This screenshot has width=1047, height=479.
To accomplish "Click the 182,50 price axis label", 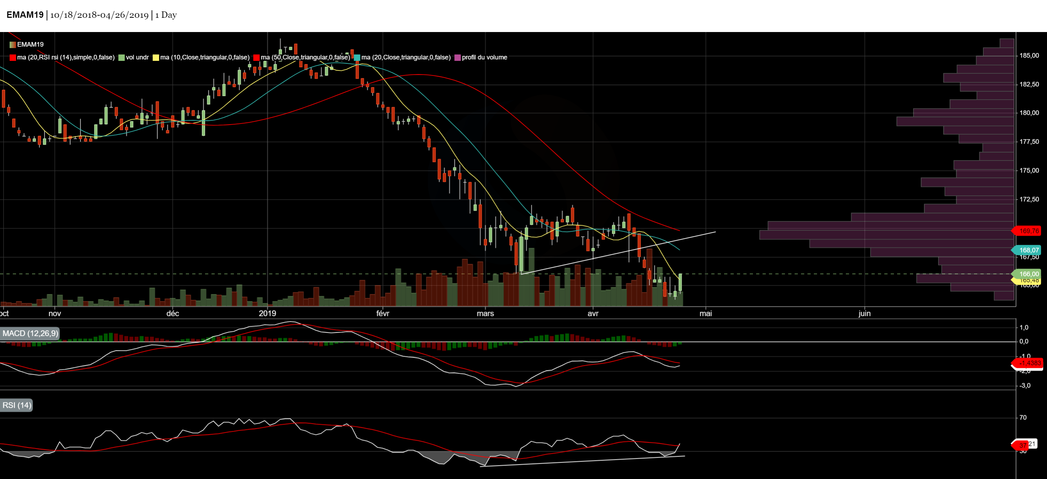I will 1029,84.
